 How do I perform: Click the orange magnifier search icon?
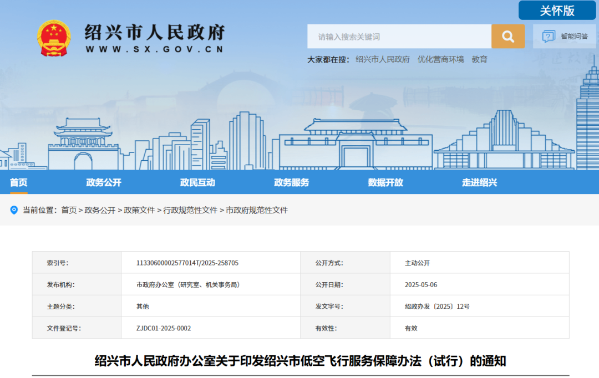(x=507, y=37)
